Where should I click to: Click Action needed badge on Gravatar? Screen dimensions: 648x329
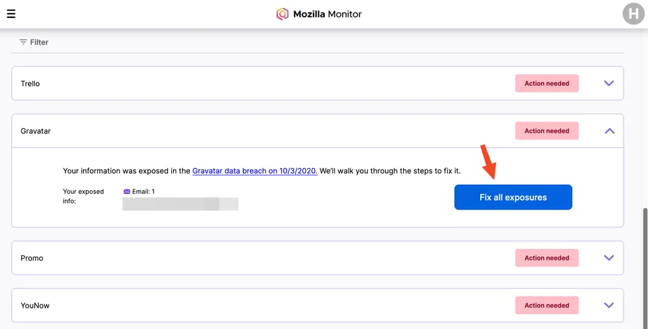coord(547,131)
